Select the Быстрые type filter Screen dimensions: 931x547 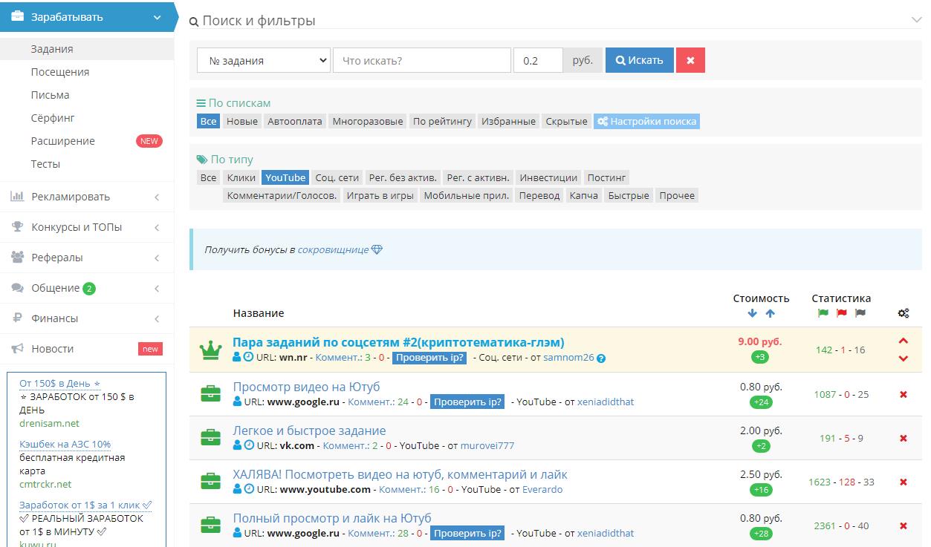tap(629, 195)
